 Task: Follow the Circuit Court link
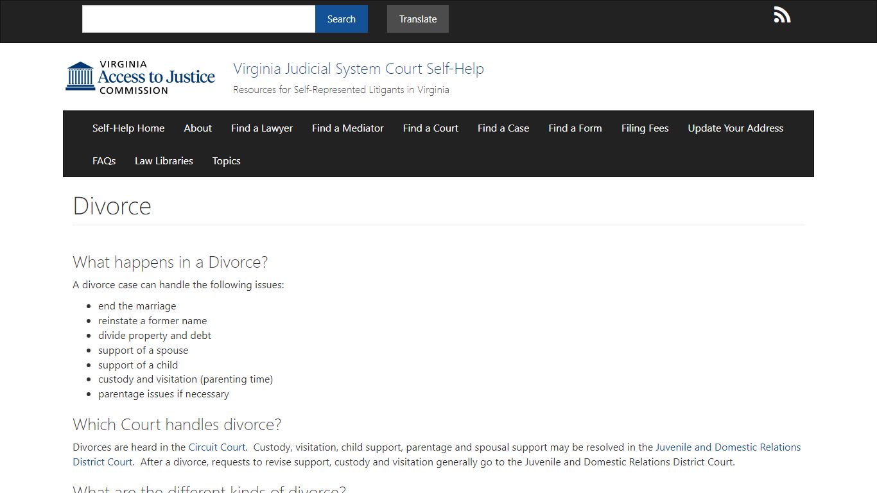(x=217, y=447)
